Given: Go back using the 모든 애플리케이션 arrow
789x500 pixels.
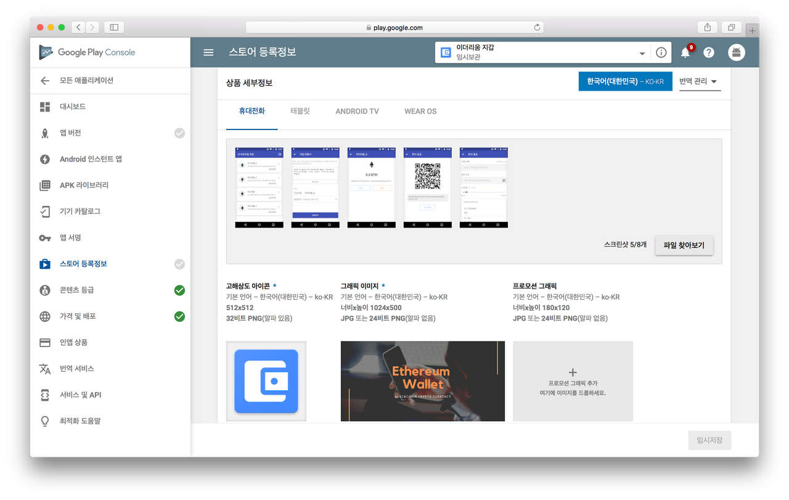Looking at the screenshot, I should (x=44, y=81).
